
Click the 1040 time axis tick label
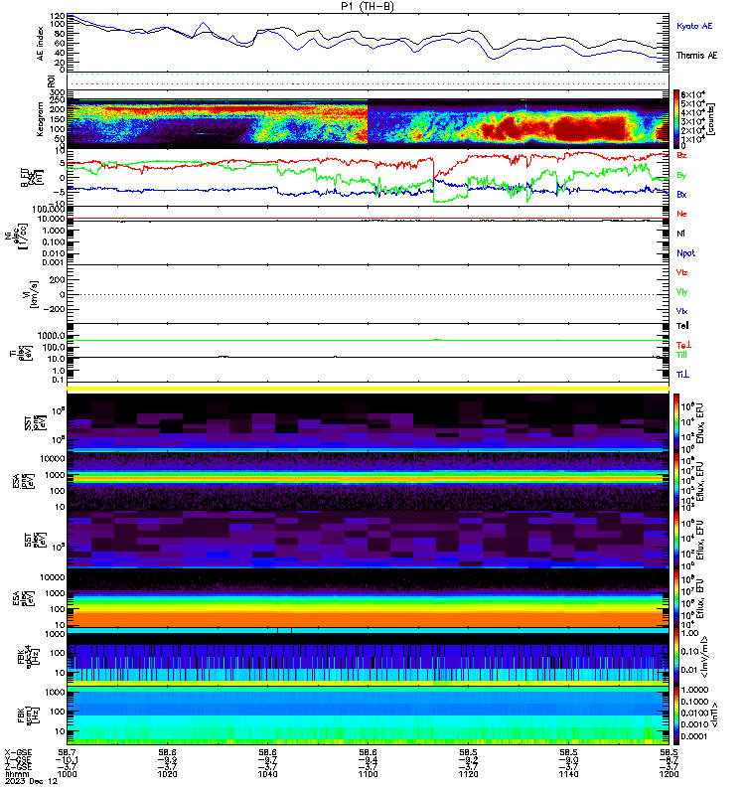[x=267, y=774]
